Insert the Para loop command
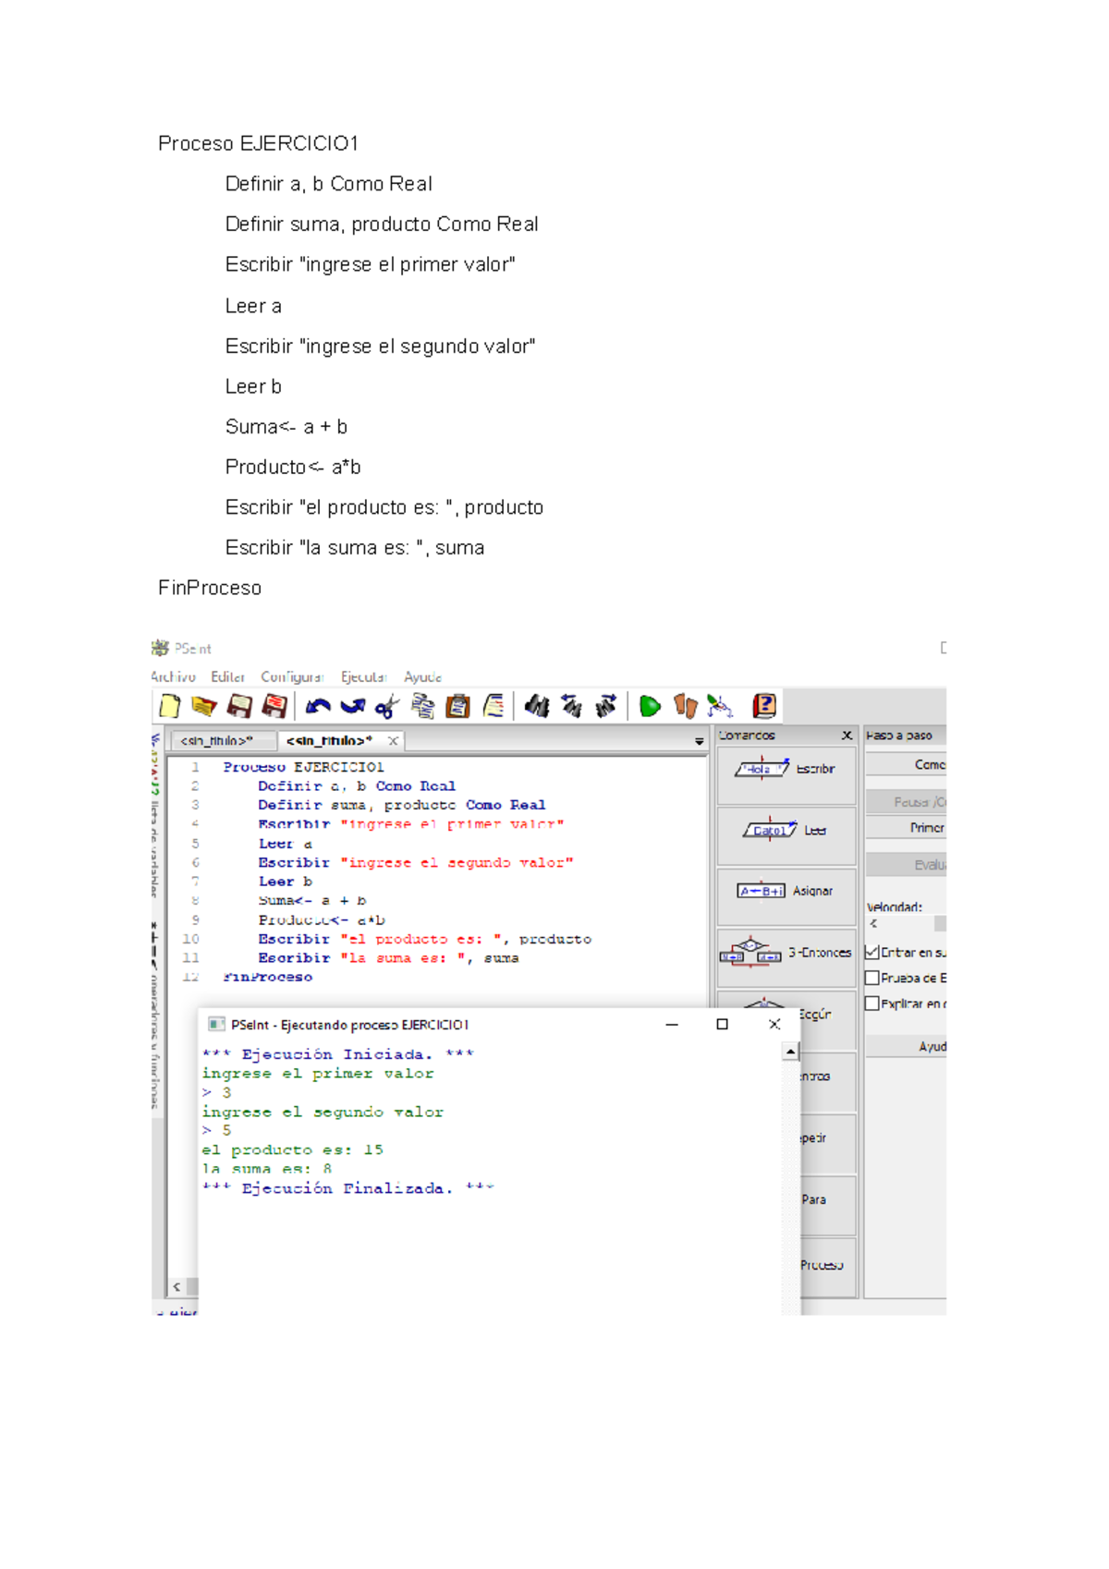The image size is (1109, 1569). [x=828, y=1205]
